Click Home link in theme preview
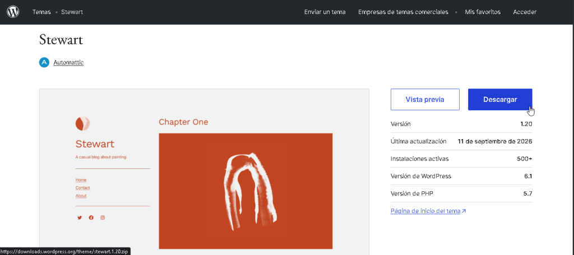This screenshot has width=574, height=255. click(x=81, y=180)
